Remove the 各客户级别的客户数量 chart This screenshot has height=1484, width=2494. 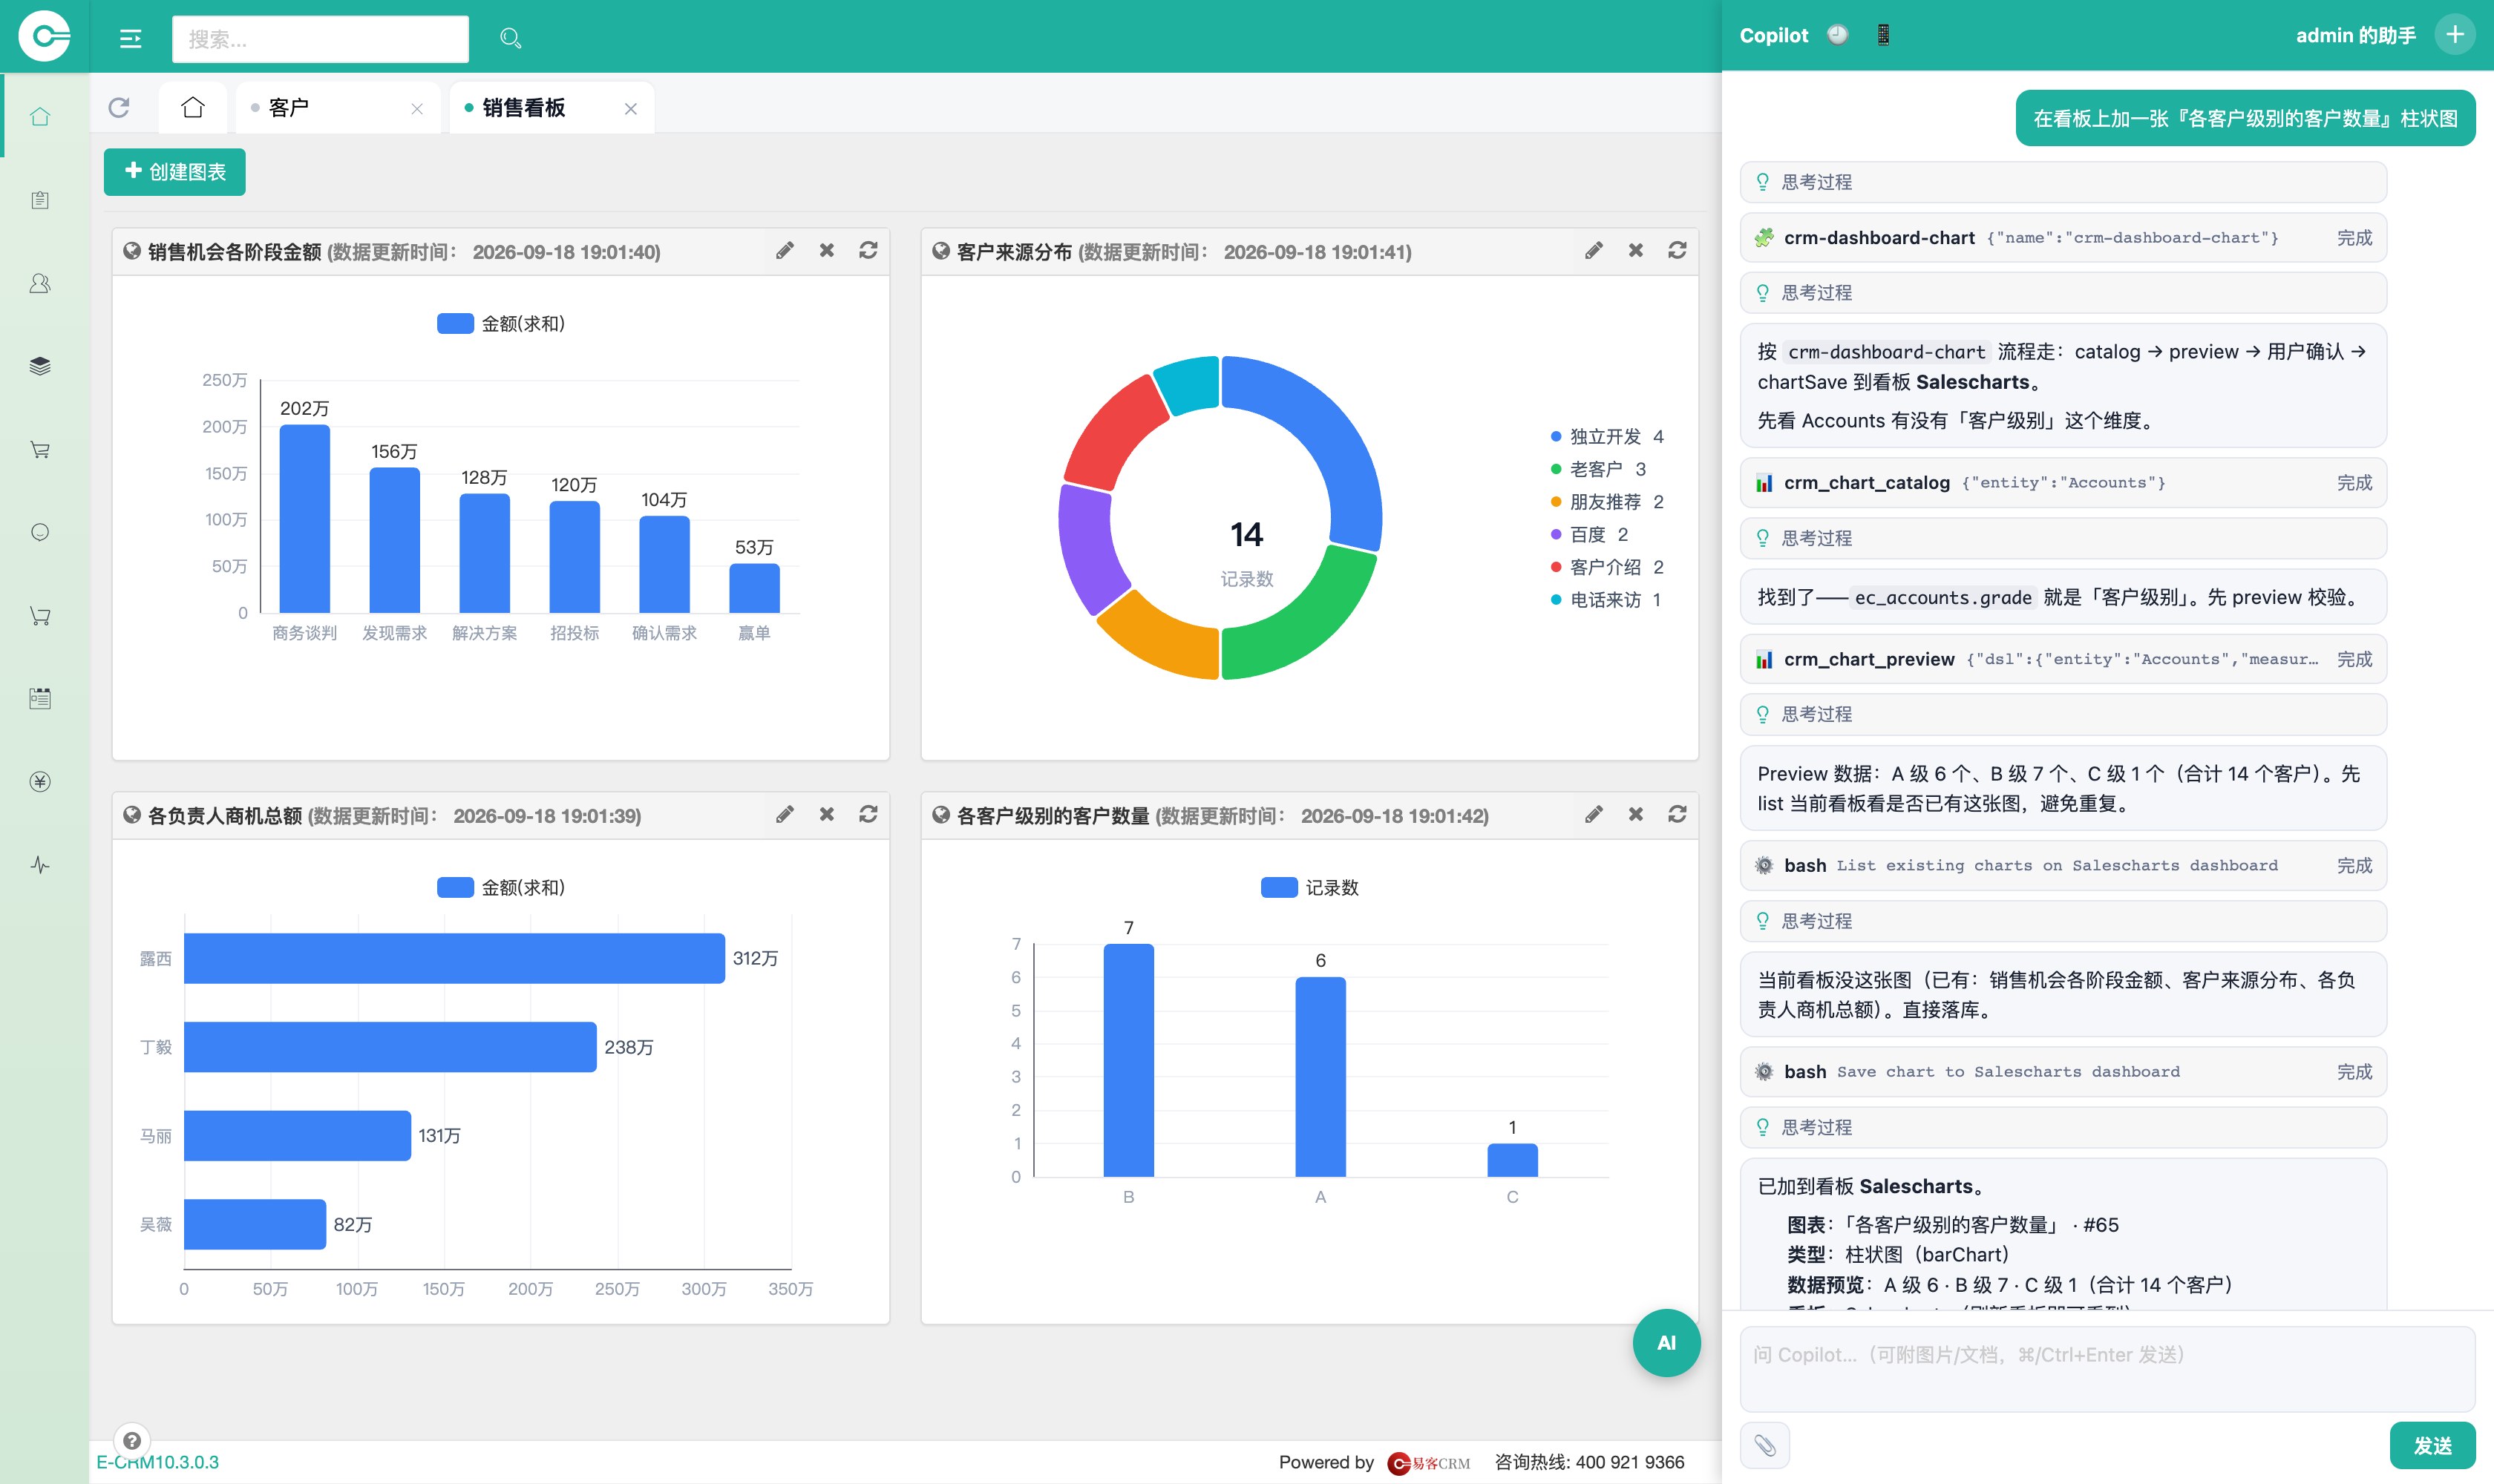click(x=1636, y=814)
